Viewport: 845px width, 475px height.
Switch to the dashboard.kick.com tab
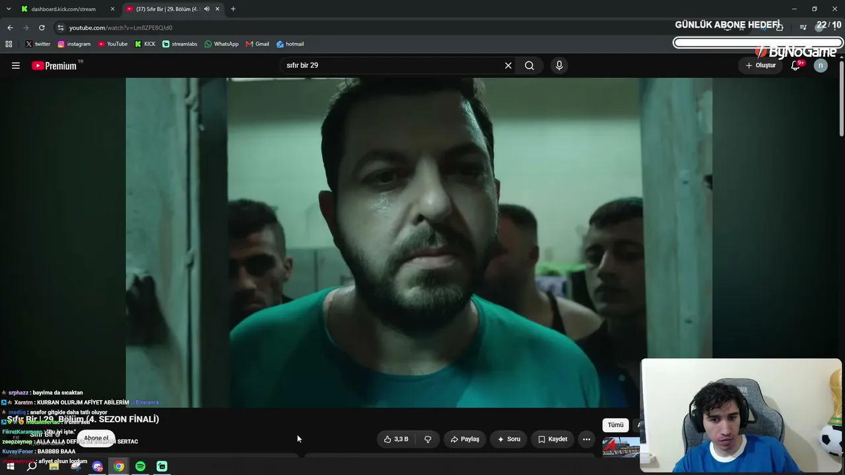[68, 9]
